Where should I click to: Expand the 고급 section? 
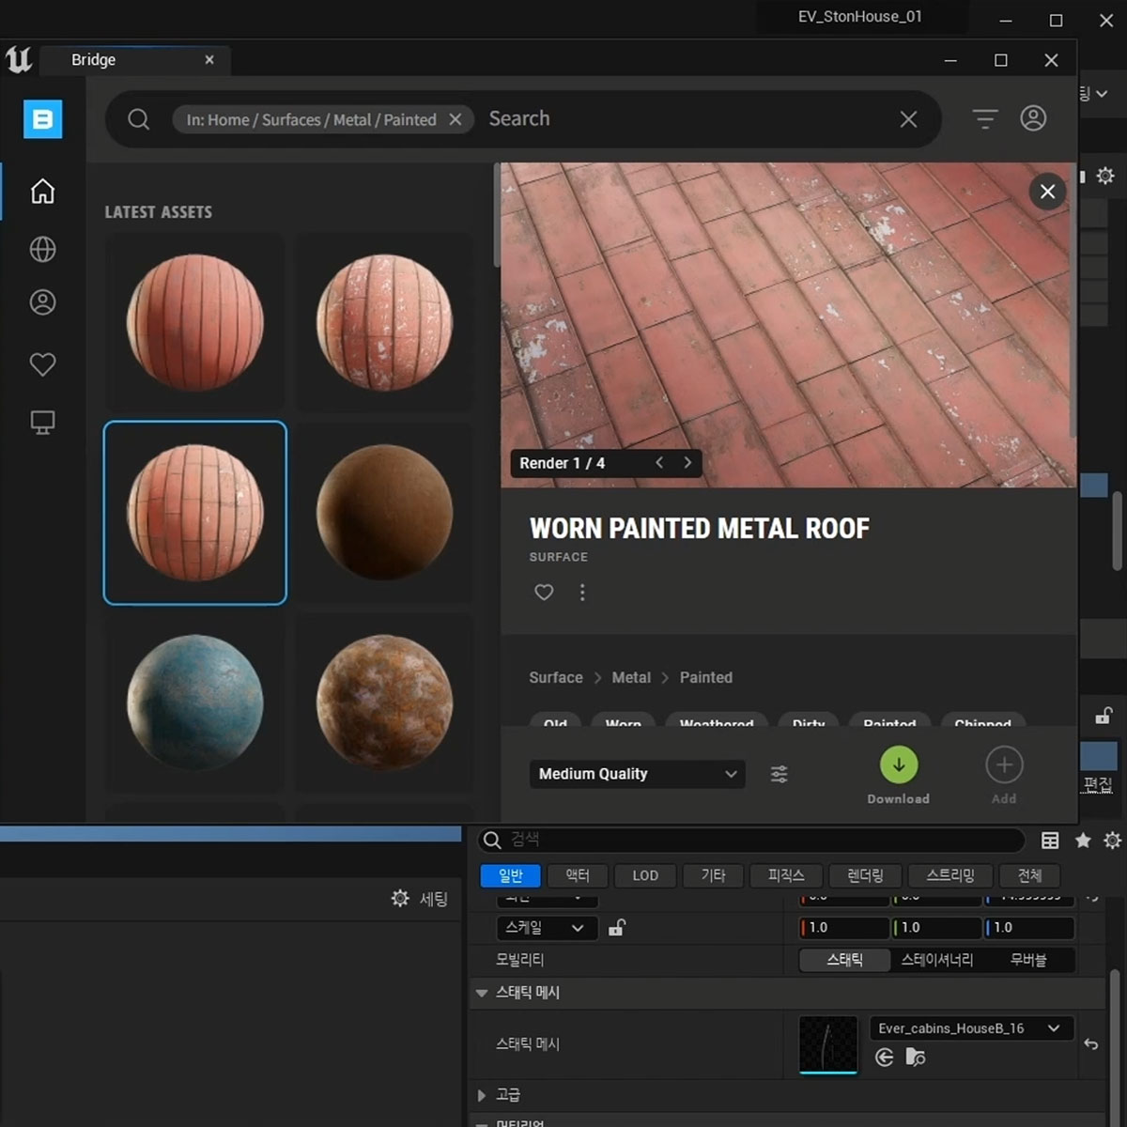(482, 1095)
